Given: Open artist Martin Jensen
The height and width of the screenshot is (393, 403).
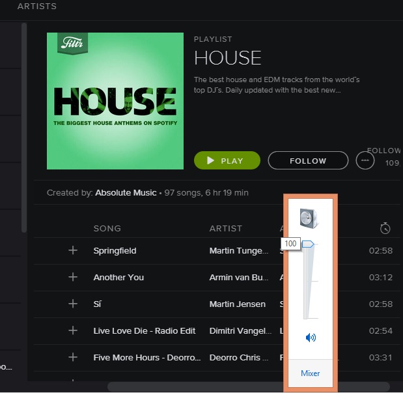Looking at the screenshot, I should [238, 304].
